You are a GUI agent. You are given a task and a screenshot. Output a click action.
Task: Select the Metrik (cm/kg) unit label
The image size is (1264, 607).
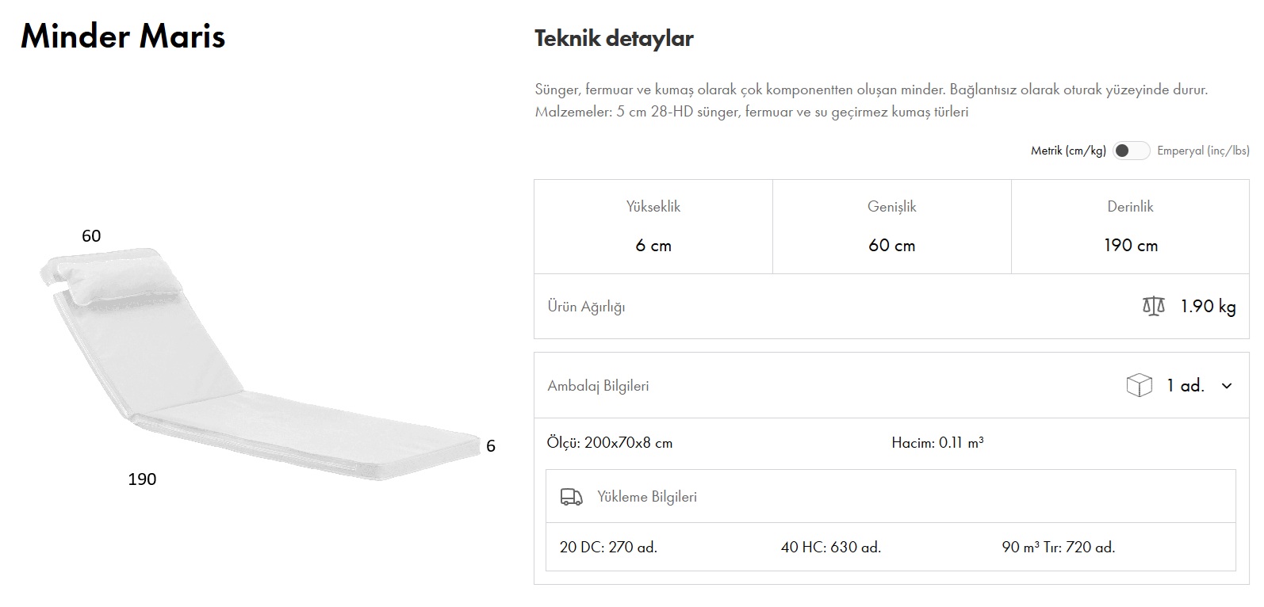(1067, 151)
